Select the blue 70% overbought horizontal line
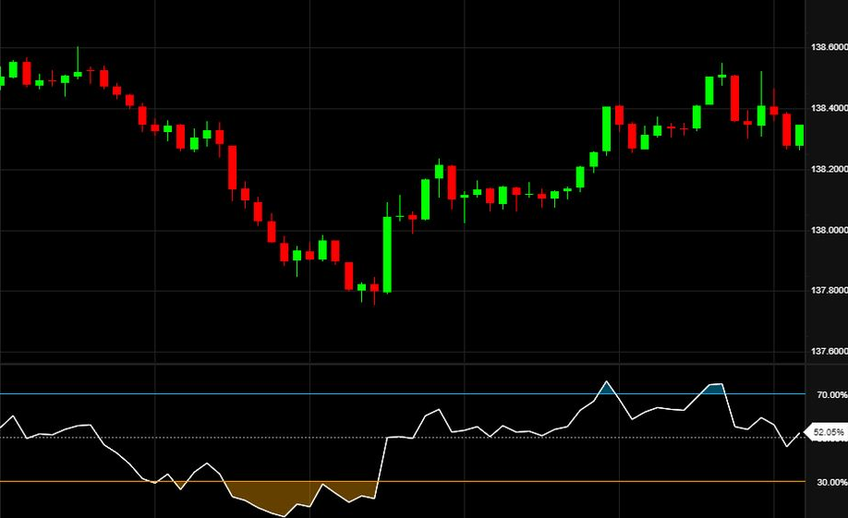 click(x=403, y=394)
